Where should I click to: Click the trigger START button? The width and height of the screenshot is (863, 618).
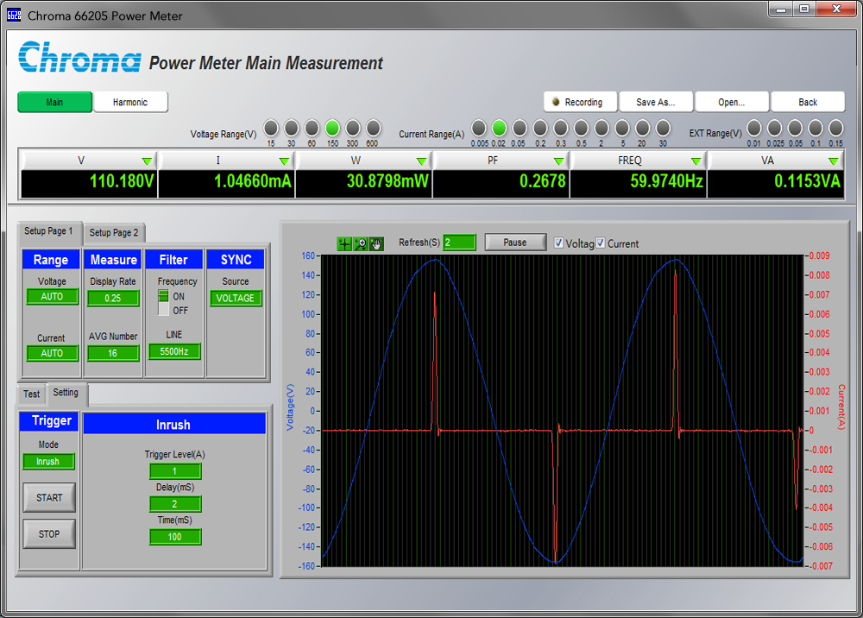(x=49, y=497)
